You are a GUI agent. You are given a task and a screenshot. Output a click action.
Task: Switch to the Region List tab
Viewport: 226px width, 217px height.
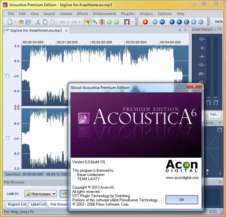point(17,204)
